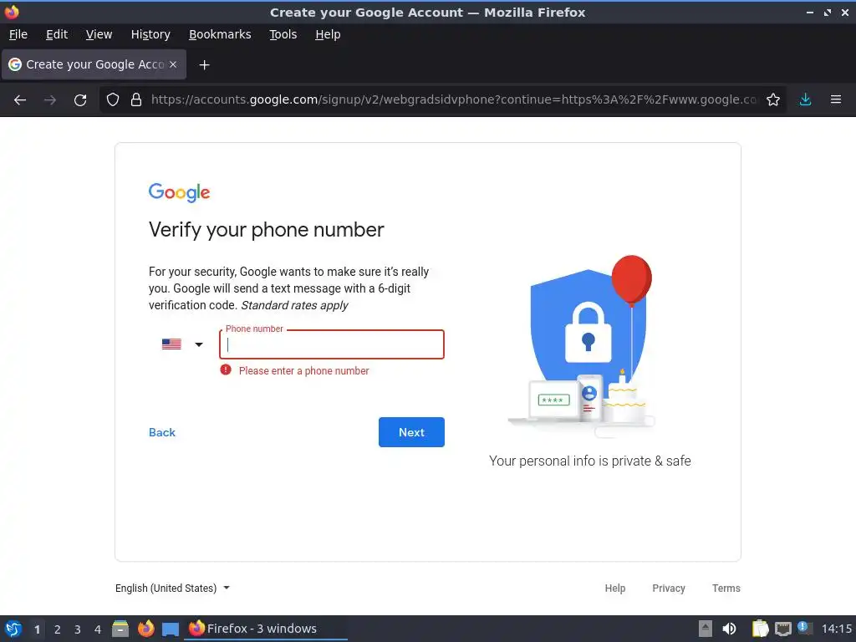Expand the country code flag dropdown
Screen dimensions: 856x642
(x=182, y=344)
